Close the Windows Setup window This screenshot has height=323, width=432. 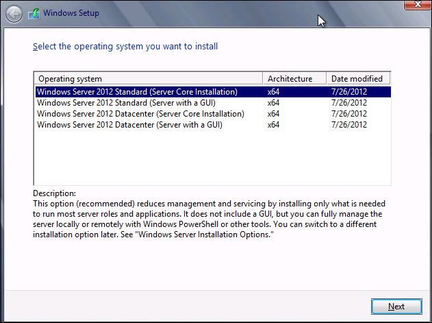415,5
